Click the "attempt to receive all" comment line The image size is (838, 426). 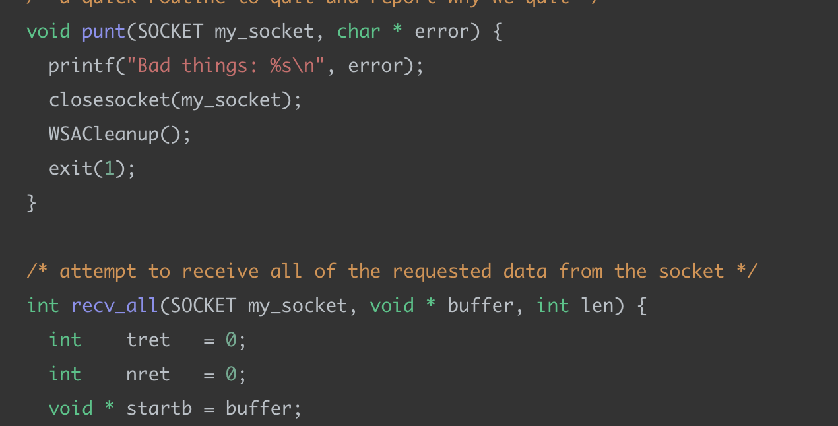pos(393,271)
